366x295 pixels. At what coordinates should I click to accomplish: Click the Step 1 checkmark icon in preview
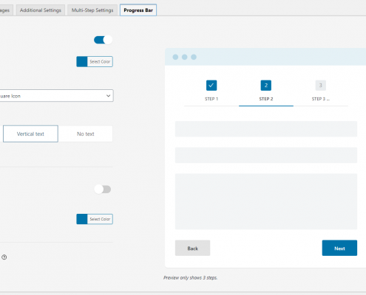click(x=211, y=86)
